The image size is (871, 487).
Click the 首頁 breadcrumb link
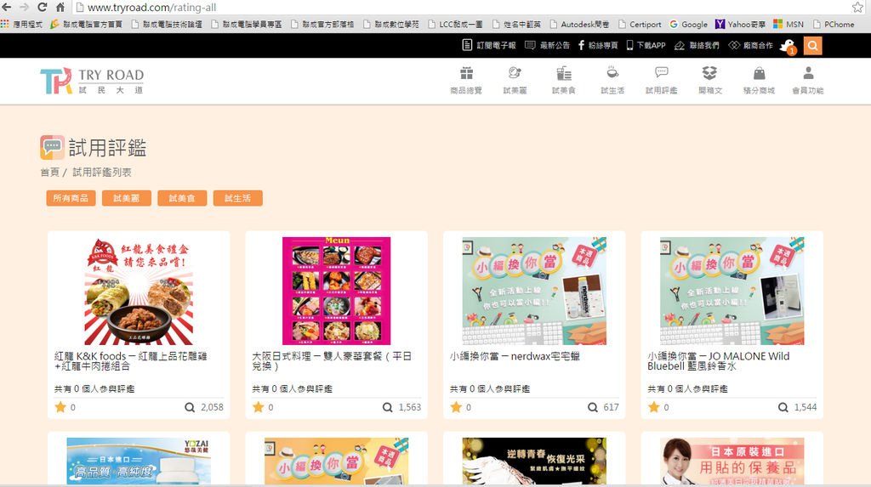click(49, 173)
